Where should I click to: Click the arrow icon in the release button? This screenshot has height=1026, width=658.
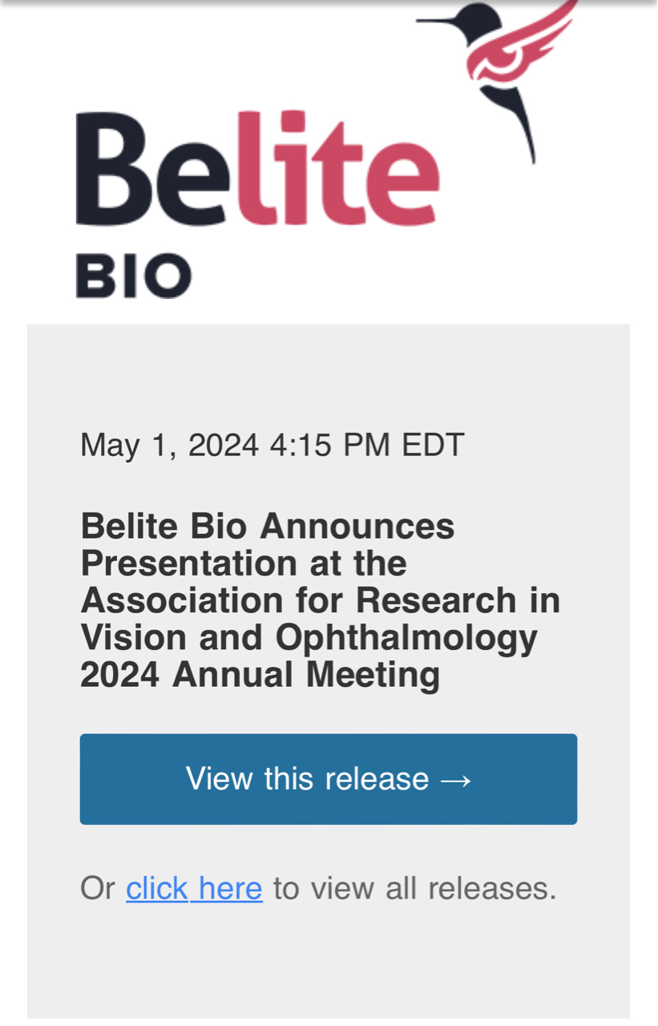click(x=456, y=780)
